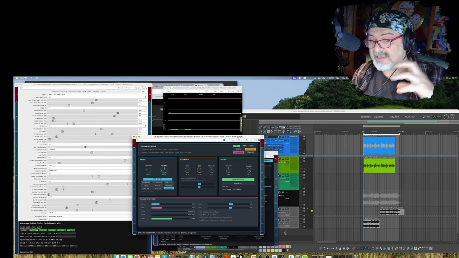This screenshot has width=459, height=258.
Task: Click the Dyn Sens knob
Action: click(x=164, y=170)
